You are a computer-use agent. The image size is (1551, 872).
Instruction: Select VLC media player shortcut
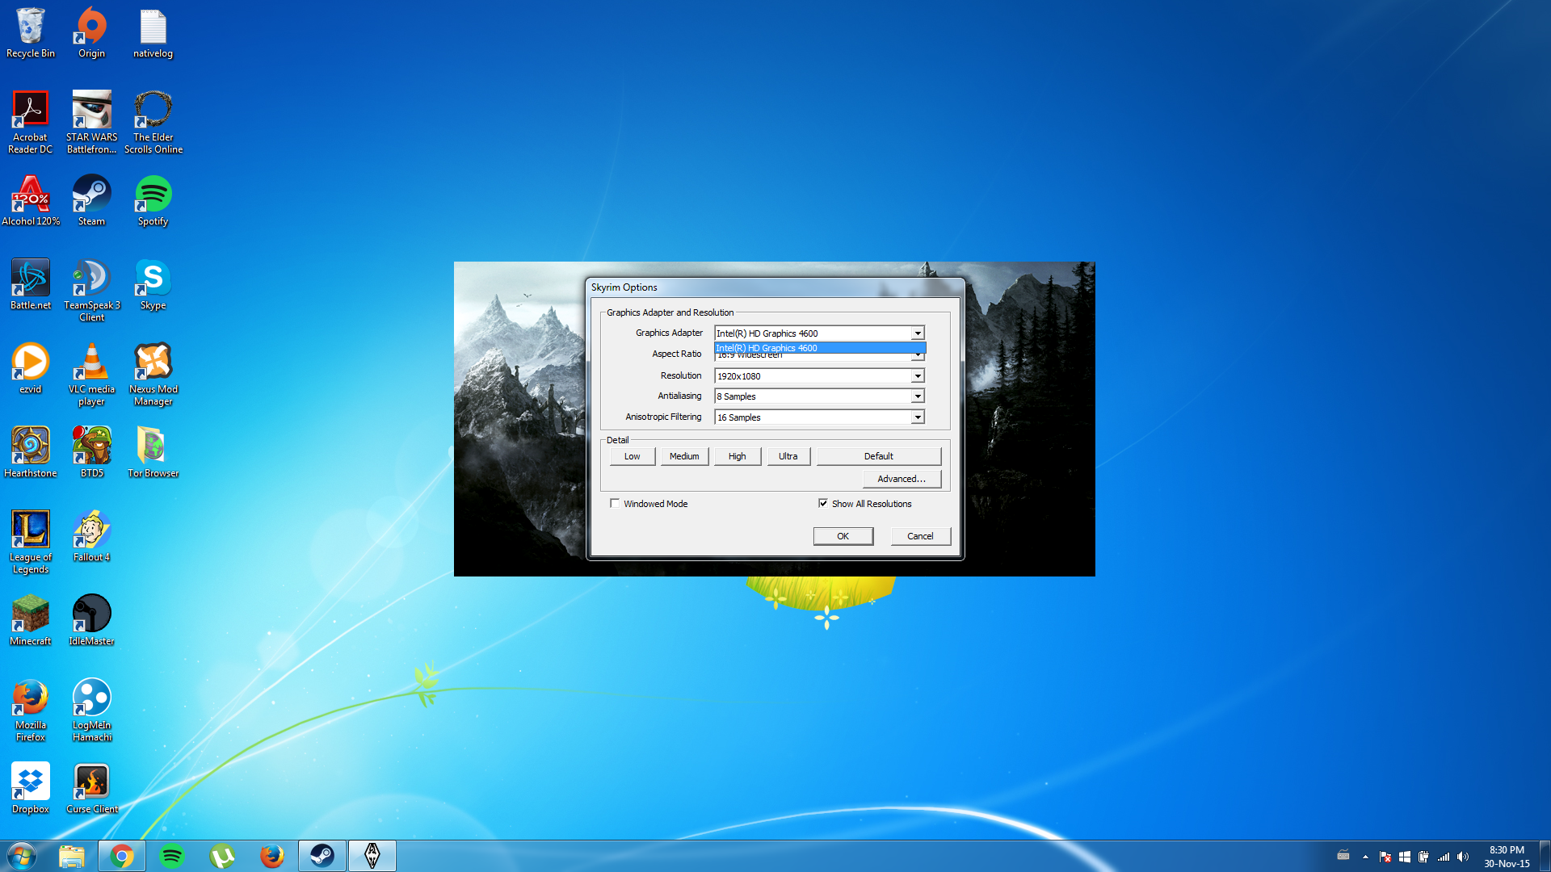click(91, 374)
